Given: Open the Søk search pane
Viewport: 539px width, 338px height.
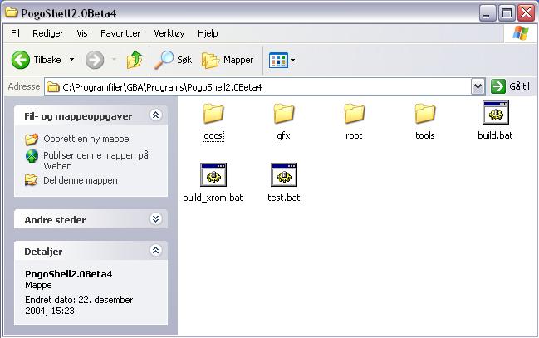Looking at the screenshot, I should (x=173, y=60).
